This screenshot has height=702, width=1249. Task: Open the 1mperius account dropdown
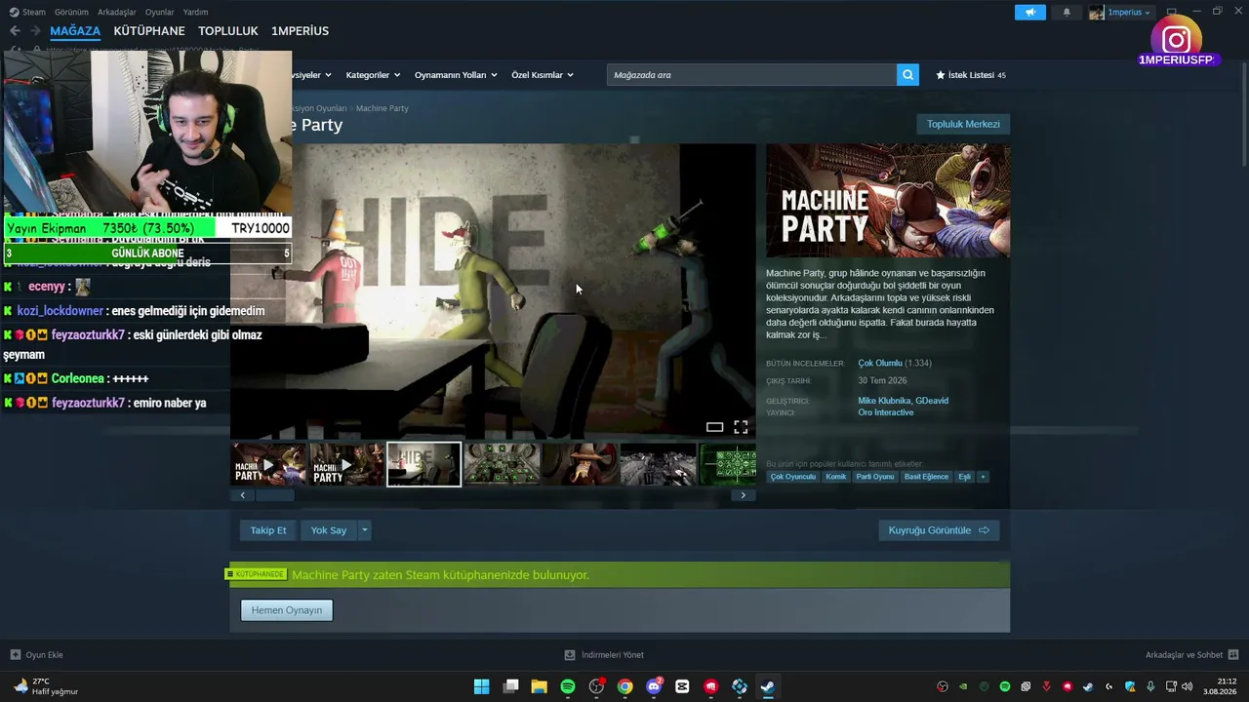click(x=1120, y=13)
